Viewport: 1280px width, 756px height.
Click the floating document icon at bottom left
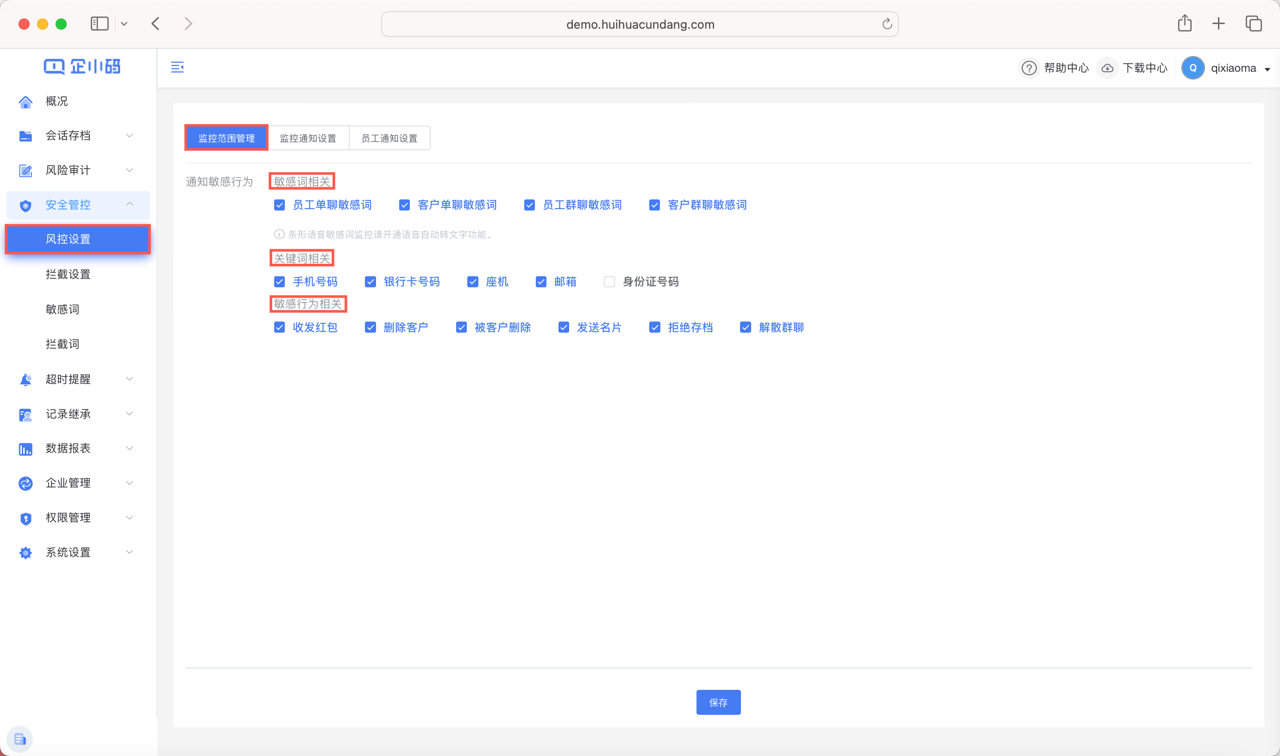[x=20, y=739]
